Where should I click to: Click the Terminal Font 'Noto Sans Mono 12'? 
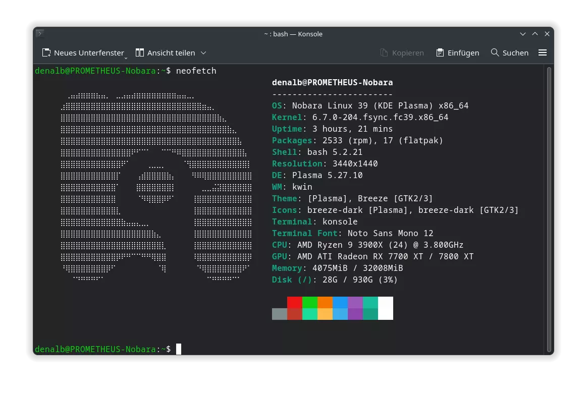tap(353, 233)
